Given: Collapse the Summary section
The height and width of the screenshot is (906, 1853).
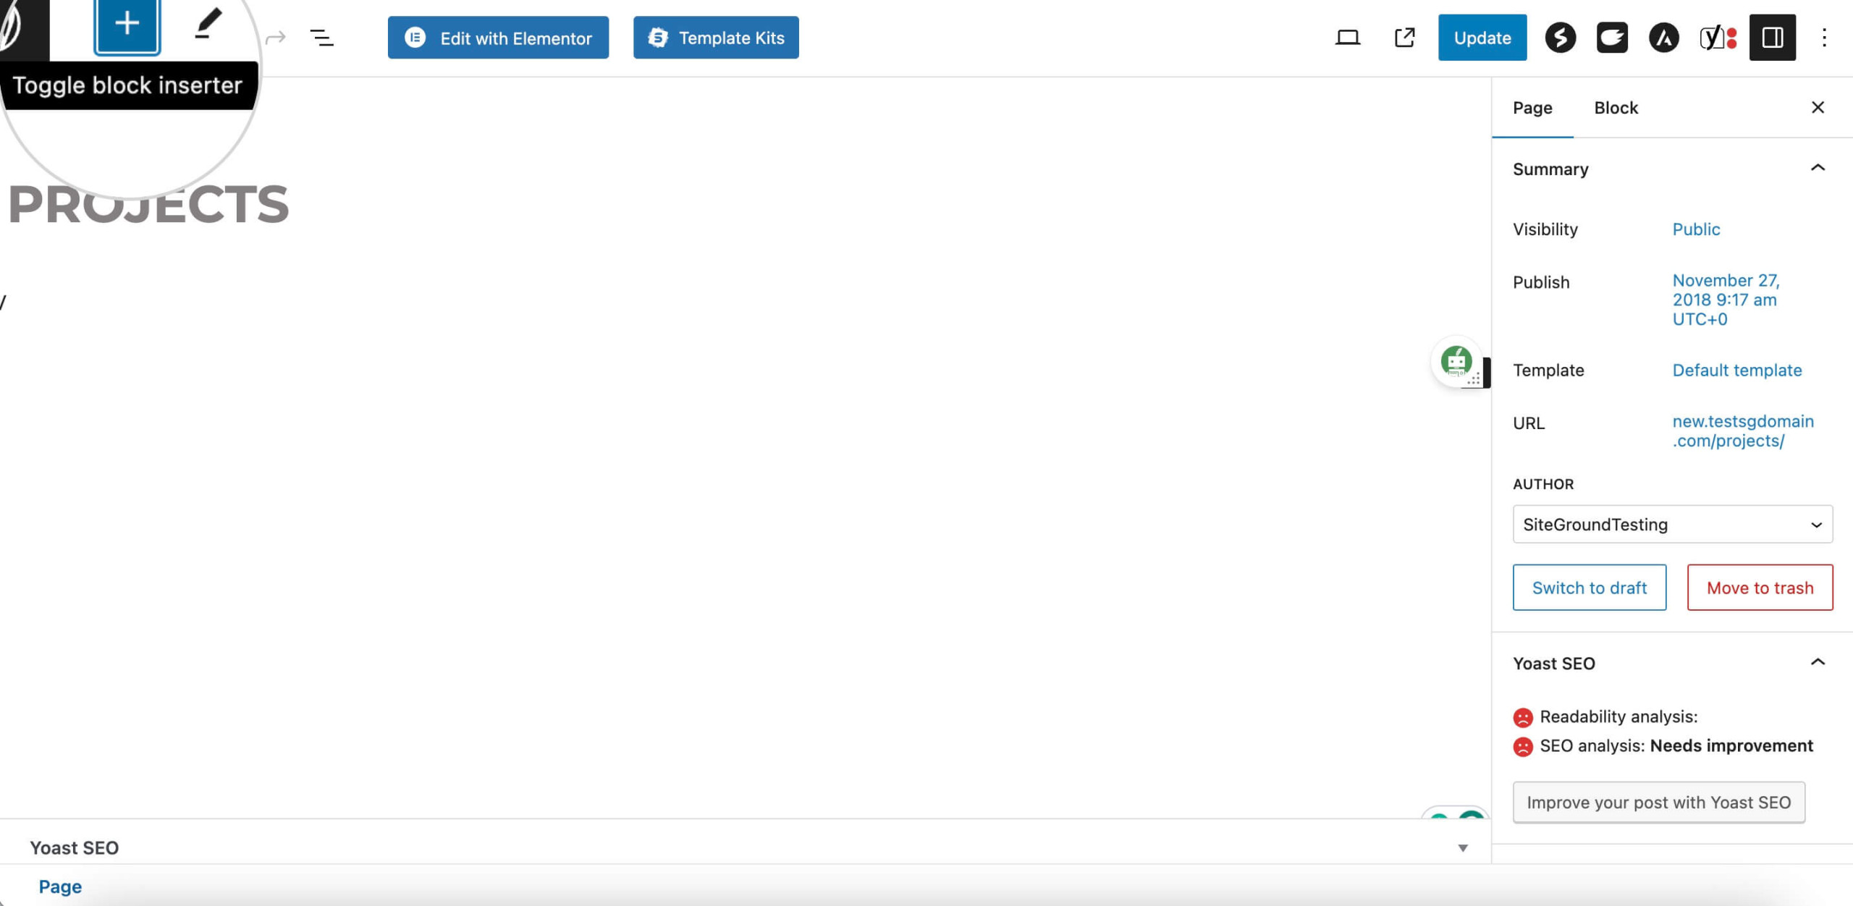Looking at the screenshot, I should click(1817, 169).
